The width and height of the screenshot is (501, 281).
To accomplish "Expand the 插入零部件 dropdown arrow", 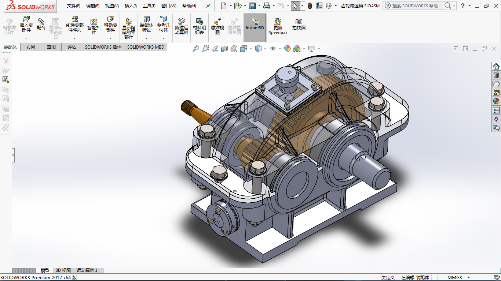I will tap(26, 38).
